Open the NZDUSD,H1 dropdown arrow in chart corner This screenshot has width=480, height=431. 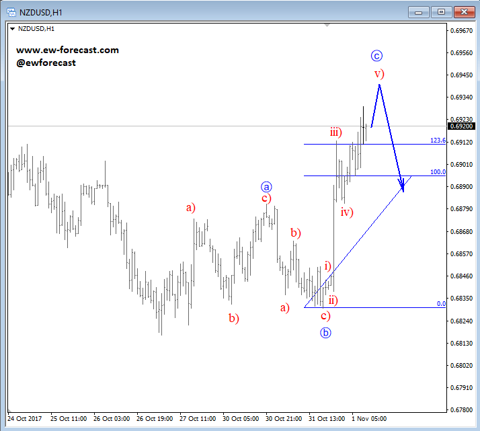pyautogui.click(x=11, y=28)
